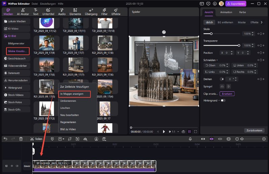The height and width of the screenshot is (174, 269).
Task: Click the Zurücksetzen button
Action: tap(254, 130)
